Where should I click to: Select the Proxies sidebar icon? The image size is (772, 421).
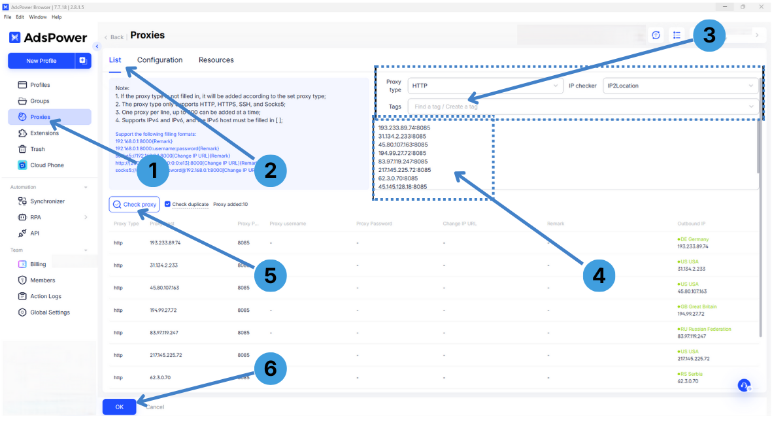click(x=22, y=117)
